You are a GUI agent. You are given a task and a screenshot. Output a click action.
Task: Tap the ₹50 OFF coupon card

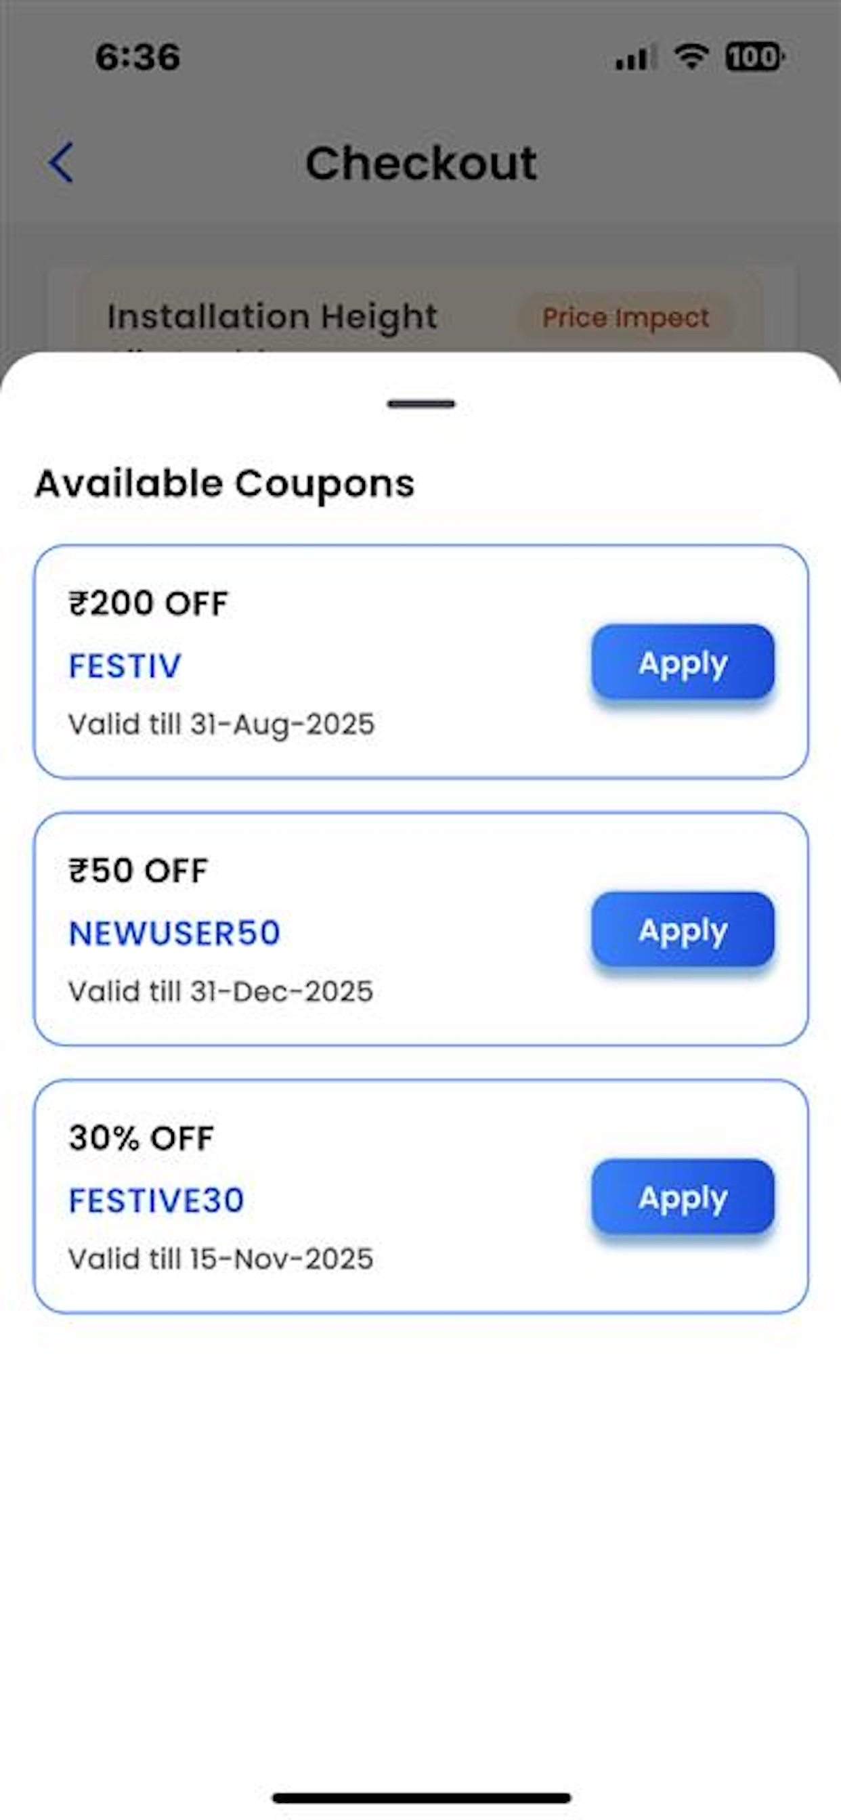421,929
